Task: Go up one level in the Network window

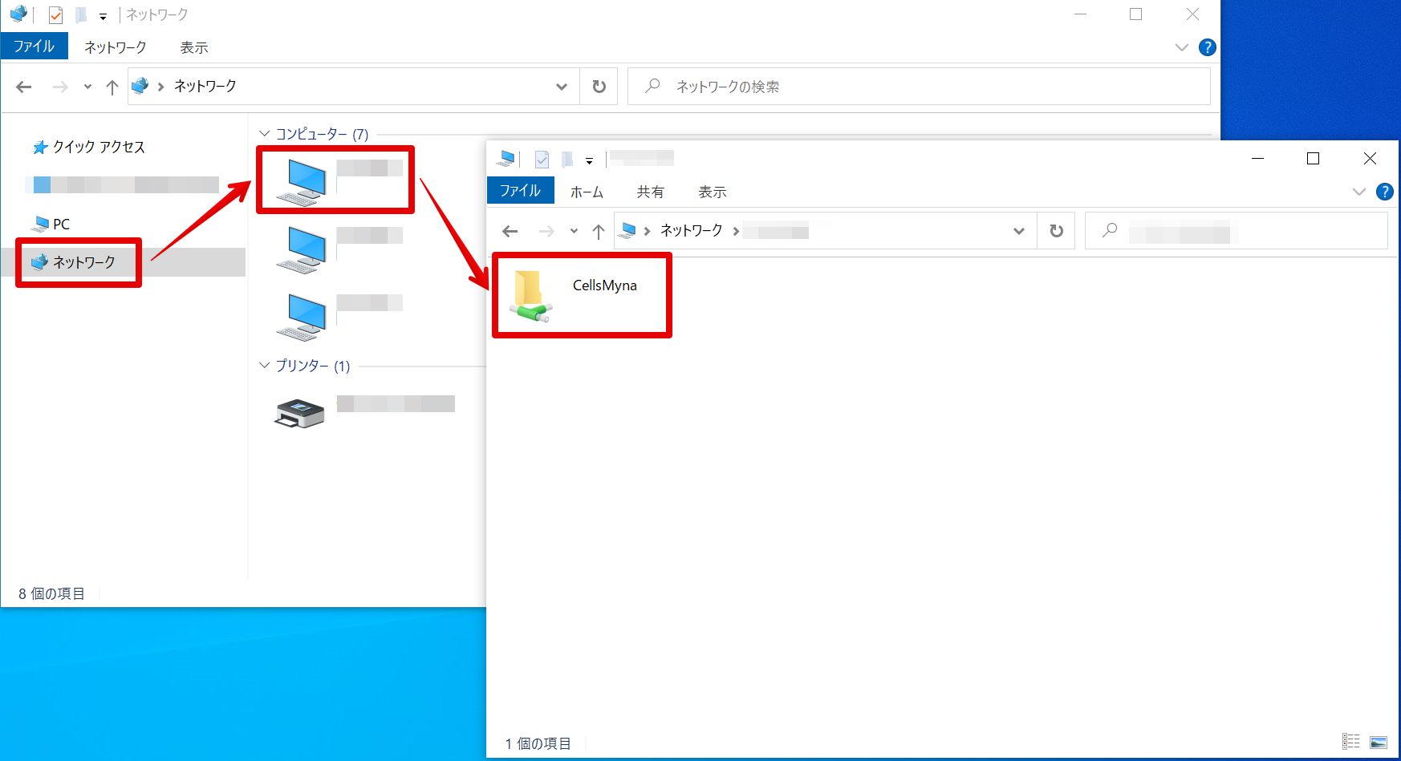Action: click(x=112, y=87)
